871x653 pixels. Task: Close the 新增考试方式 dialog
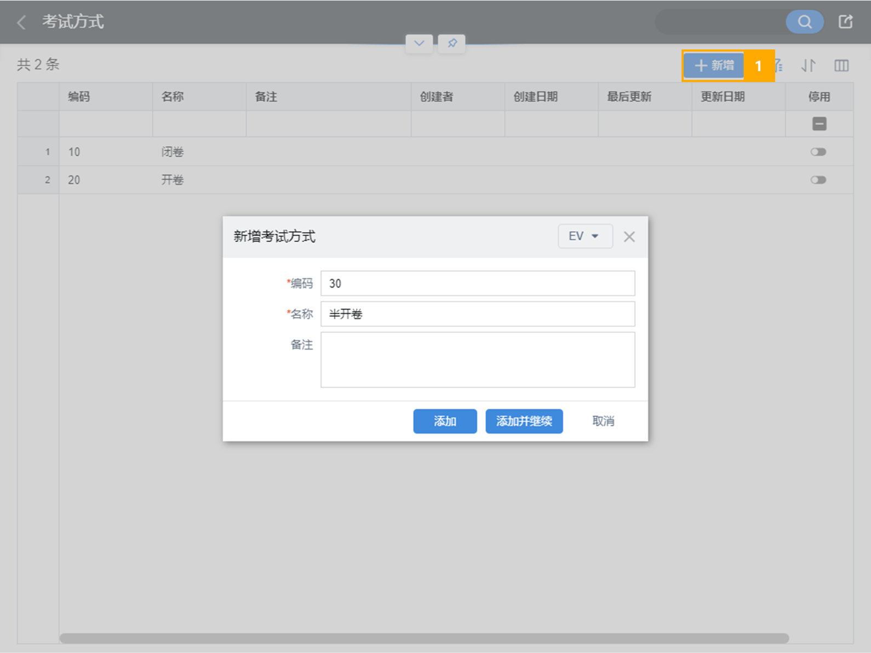click(629, 236)
